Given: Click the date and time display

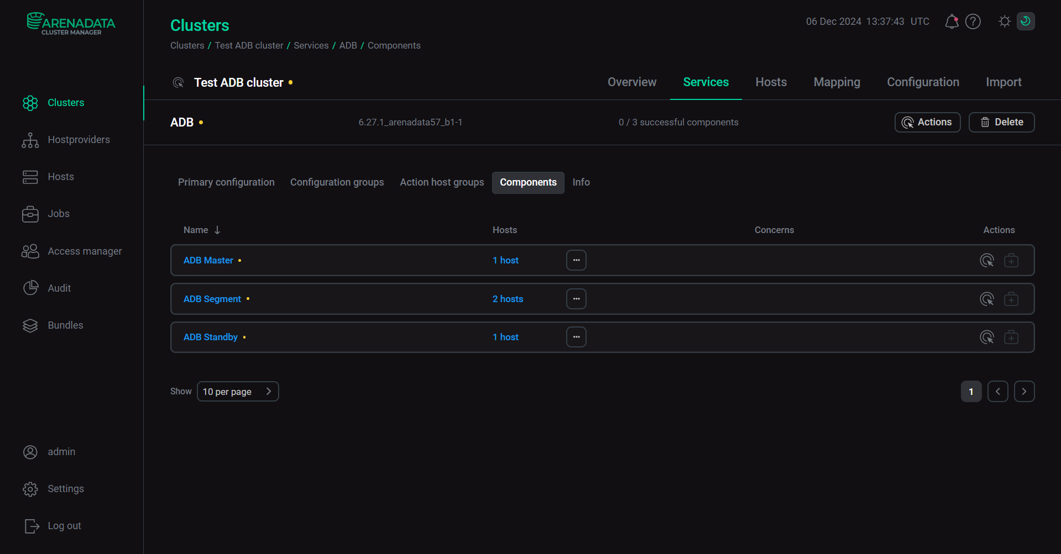Looking at the screenshot, I should click(x=867, y=22).
